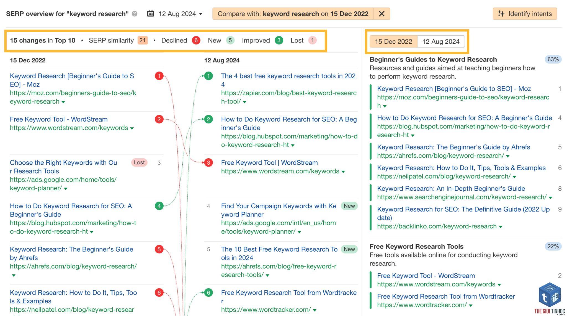Click the red position 1 marker for Moz

coord(159,76)
